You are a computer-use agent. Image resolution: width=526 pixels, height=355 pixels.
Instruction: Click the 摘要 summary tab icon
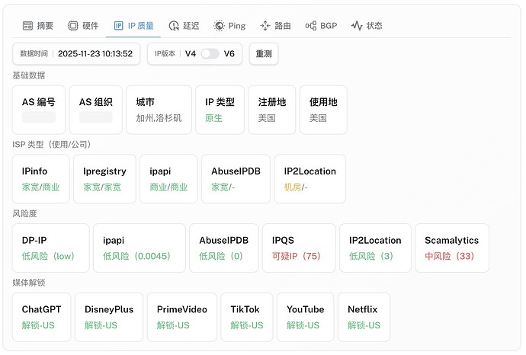coord(27,26)
